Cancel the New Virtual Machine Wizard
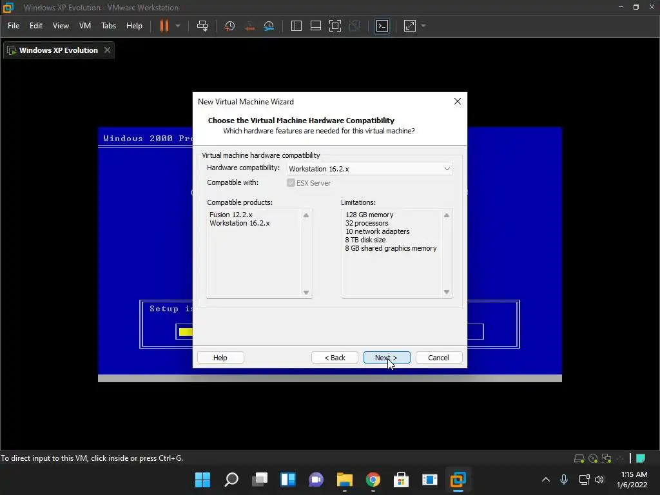 pyautogui.click(x=438, y=357)
